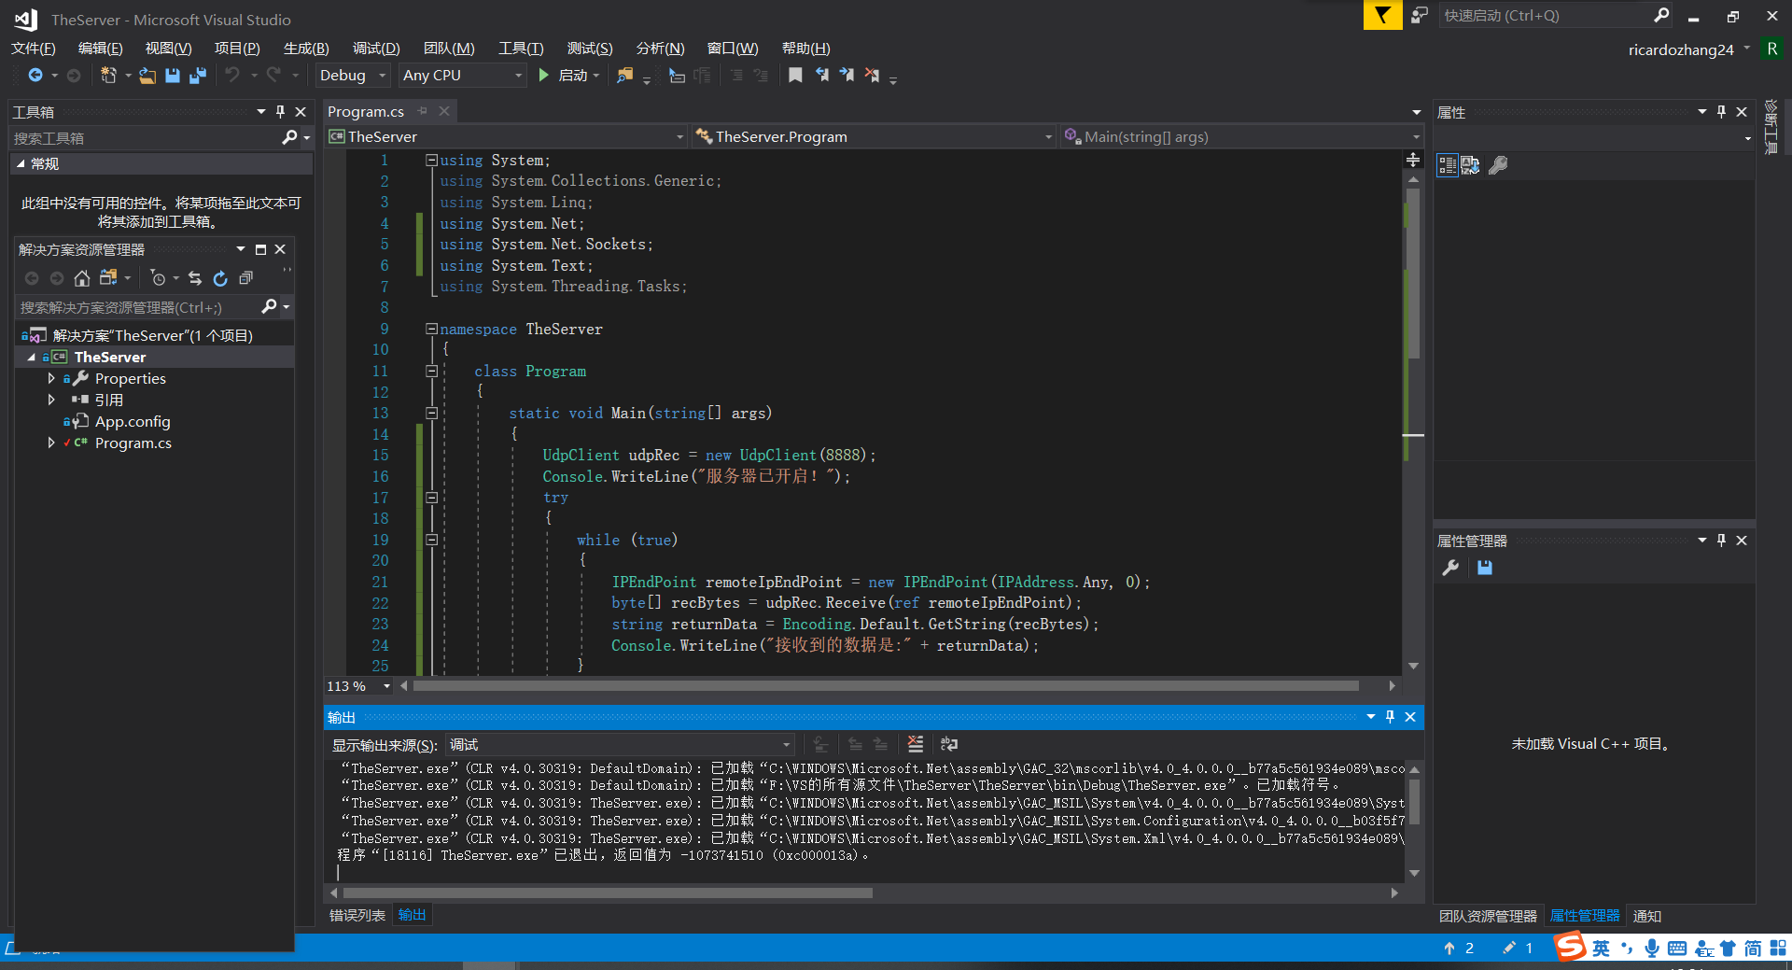Save the current file with the floppy icon
1792x970 pixels.
[x=173, y=76]
